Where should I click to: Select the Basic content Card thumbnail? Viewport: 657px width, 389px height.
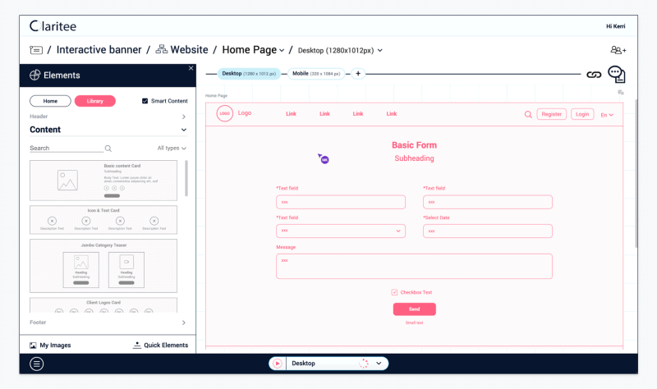(103, 181)
